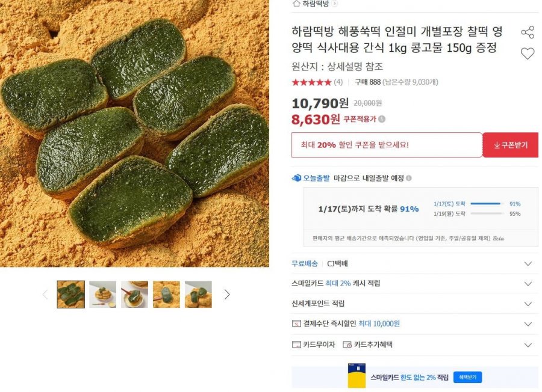Click the share icon beside product title
542x392 pixels.
pos(528,32)
